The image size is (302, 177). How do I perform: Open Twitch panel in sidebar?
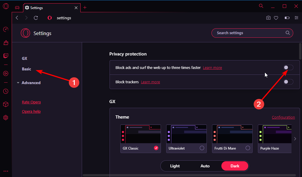(x=6, y=56)
